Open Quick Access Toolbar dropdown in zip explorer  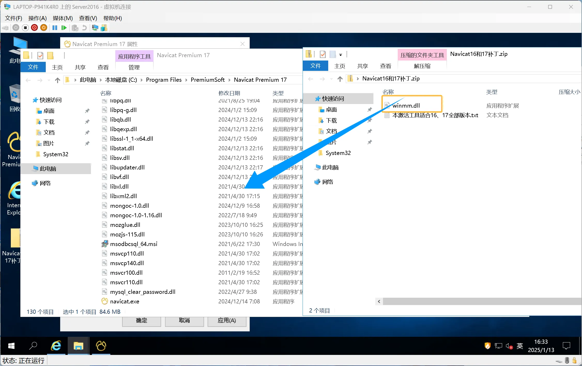coord(341,55)
